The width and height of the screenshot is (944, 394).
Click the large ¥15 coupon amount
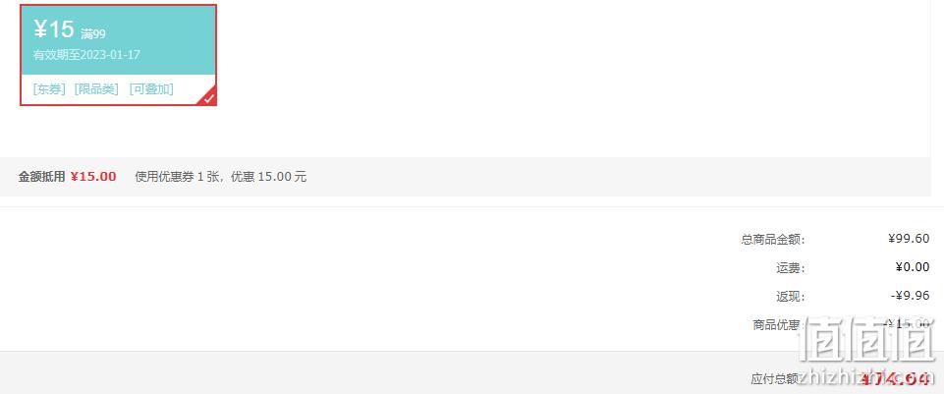click(x=54, y=28)
